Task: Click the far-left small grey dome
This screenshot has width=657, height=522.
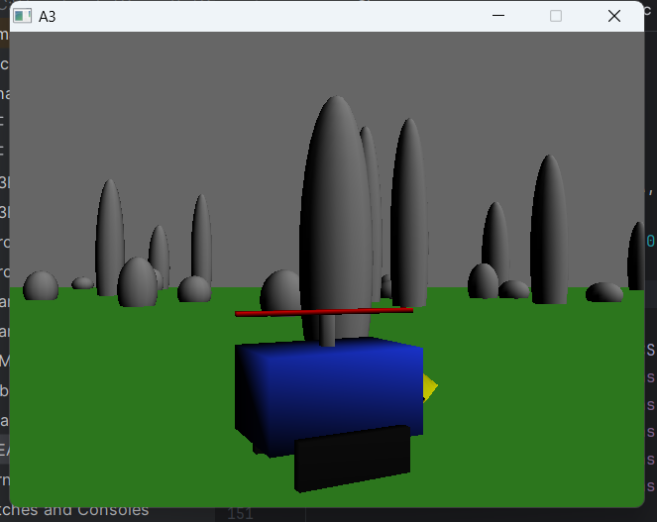Action: tap(41, 286)
